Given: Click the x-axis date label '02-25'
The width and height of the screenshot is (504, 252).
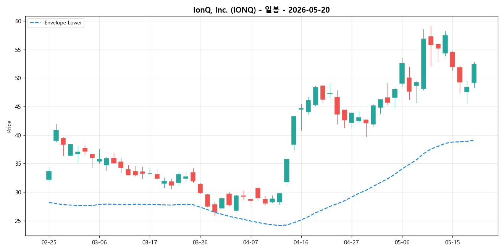Looking at the screenshot, I should click(48, 242).
